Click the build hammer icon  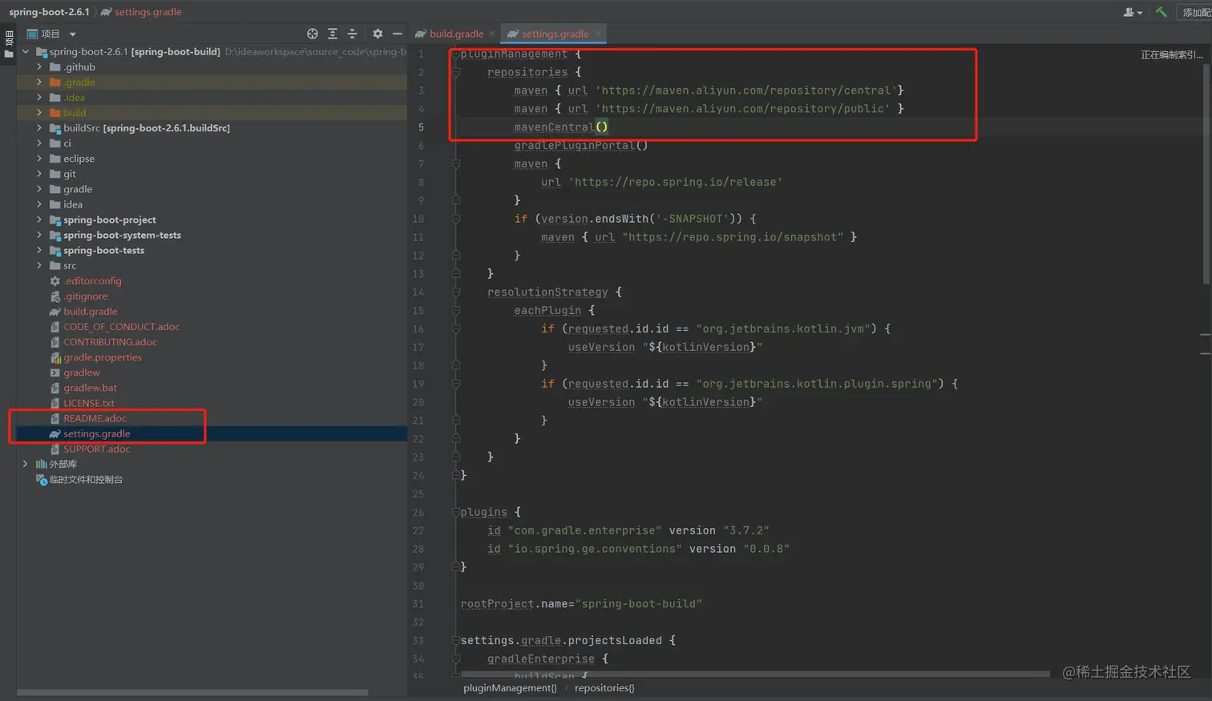click(x=1161, y=12)
